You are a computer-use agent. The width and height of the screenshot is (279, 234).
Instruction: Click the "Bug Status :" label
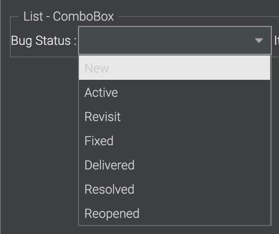(44, 41)
